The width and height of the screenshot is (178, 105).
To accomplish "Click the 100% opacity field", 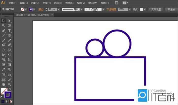I will 123,9.
